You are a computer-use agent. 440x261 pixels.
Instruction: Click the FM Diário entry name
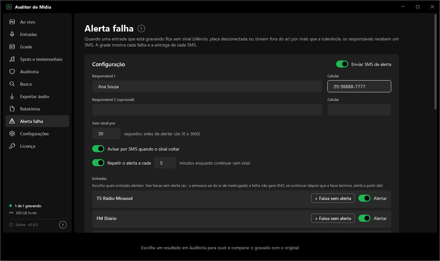point(106,218)
